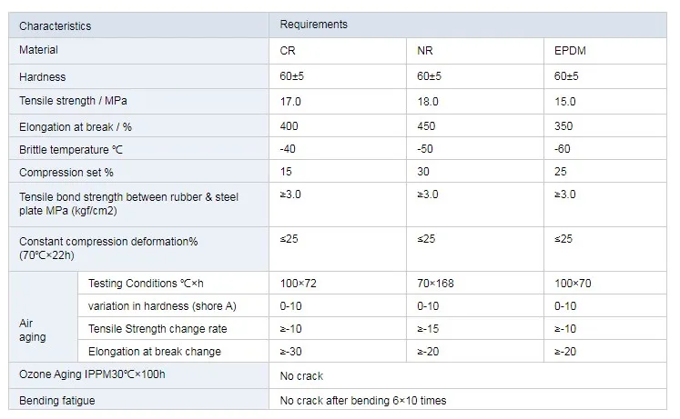Click the Characteristics header cell

pyautogui.click(x=55, y=26)
